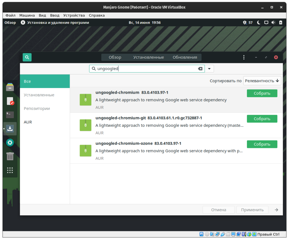Click Собрать for ungoogled-chromium
289x240 pixels.
tap(262, 93)
